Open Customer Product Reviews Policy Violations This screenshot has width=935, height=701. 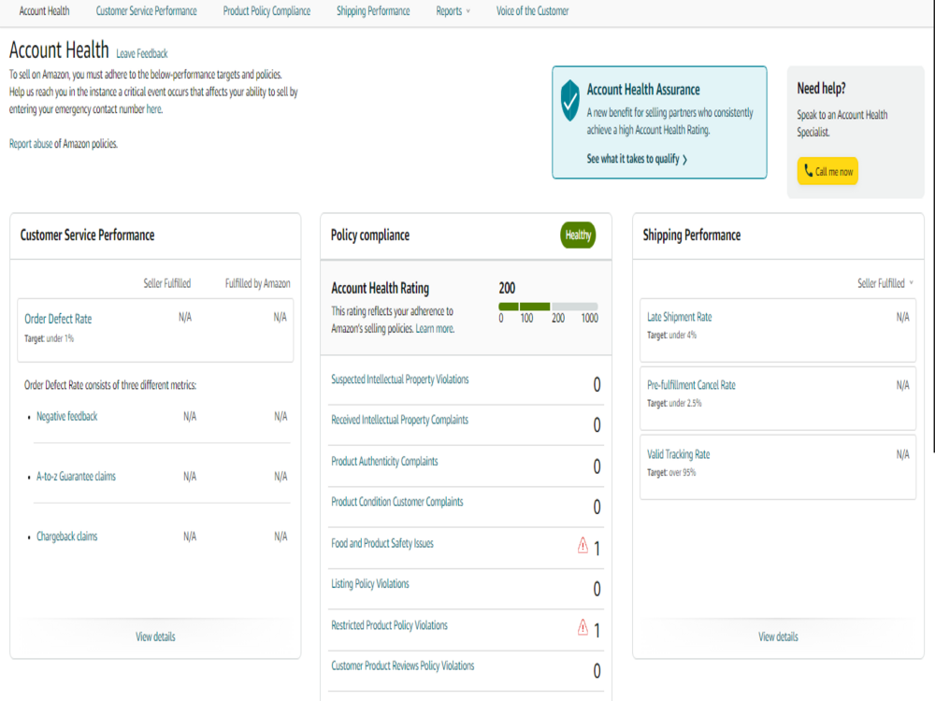(x=402, y=665)
